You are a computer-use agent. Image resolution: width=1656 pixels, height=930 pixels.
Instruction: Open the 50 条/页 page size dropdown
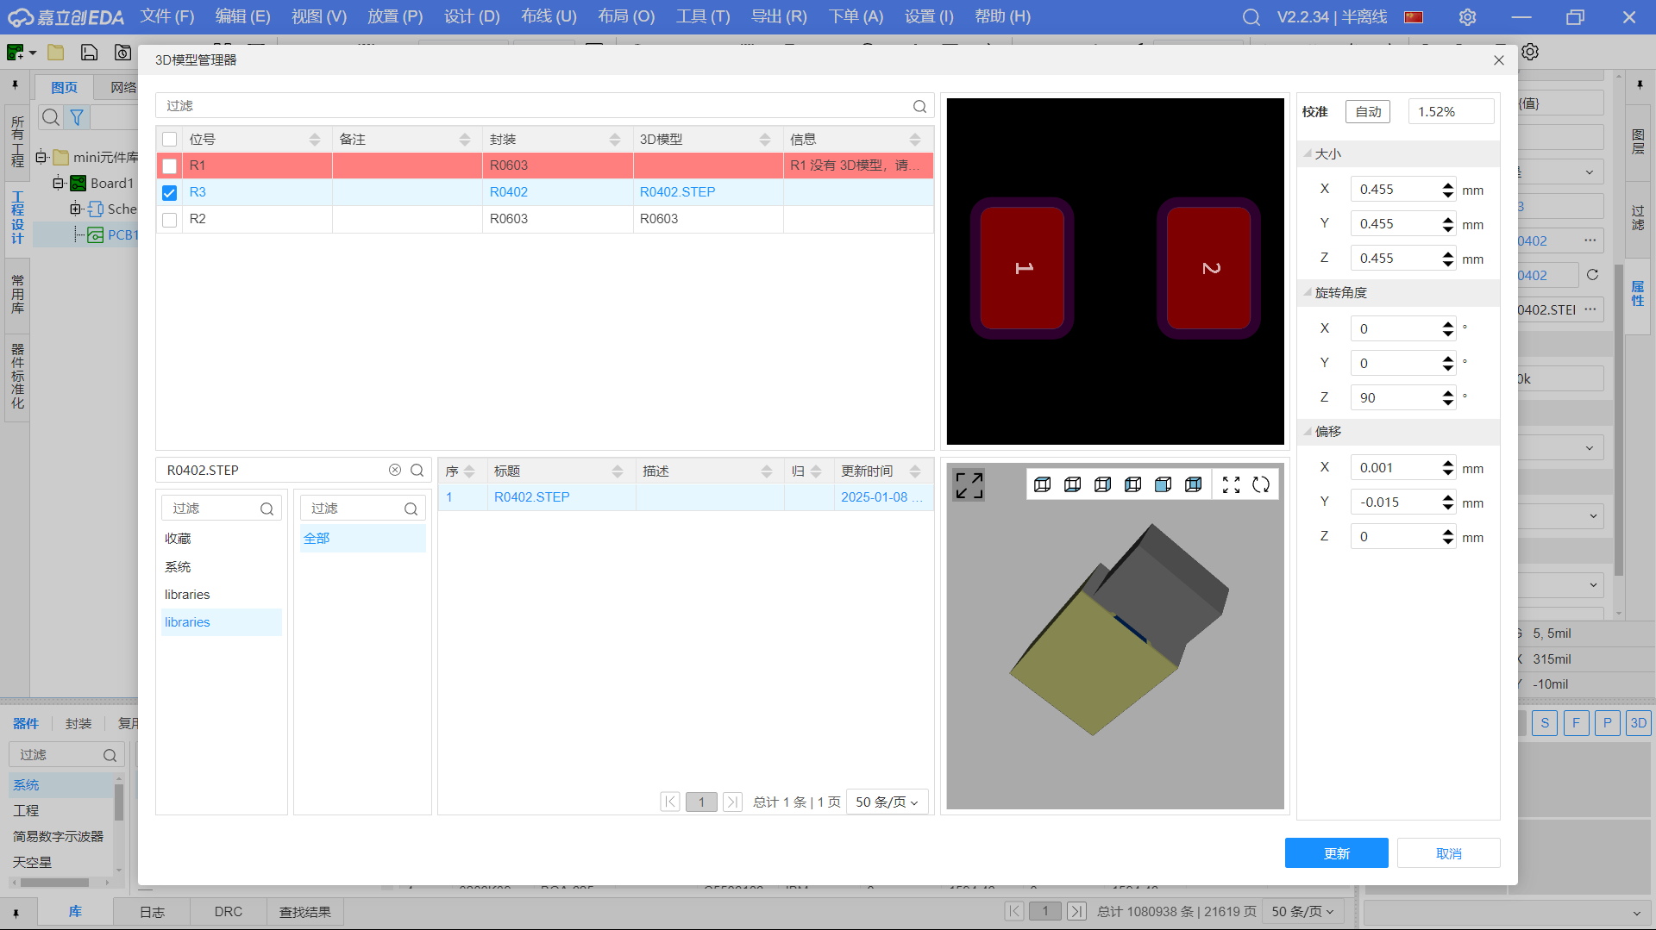(x=887, y=802)
